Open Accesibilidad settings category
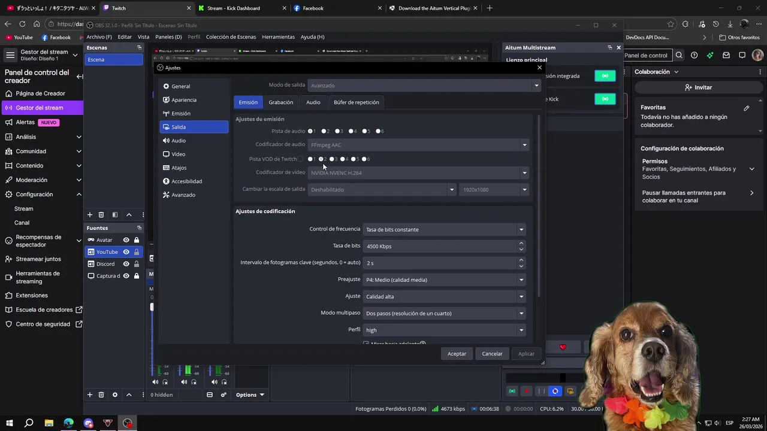This screenshot has height=431, width=767. (194, 181)
